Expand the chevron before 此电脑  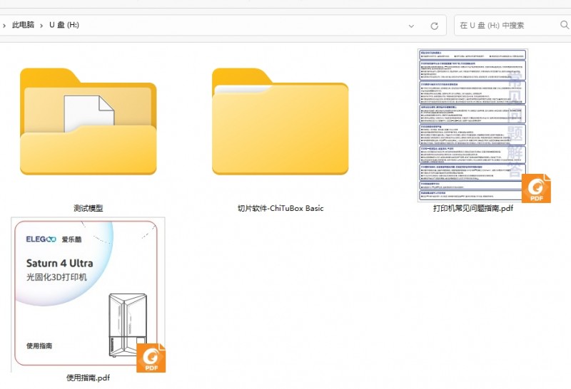[x=4, y=26]
